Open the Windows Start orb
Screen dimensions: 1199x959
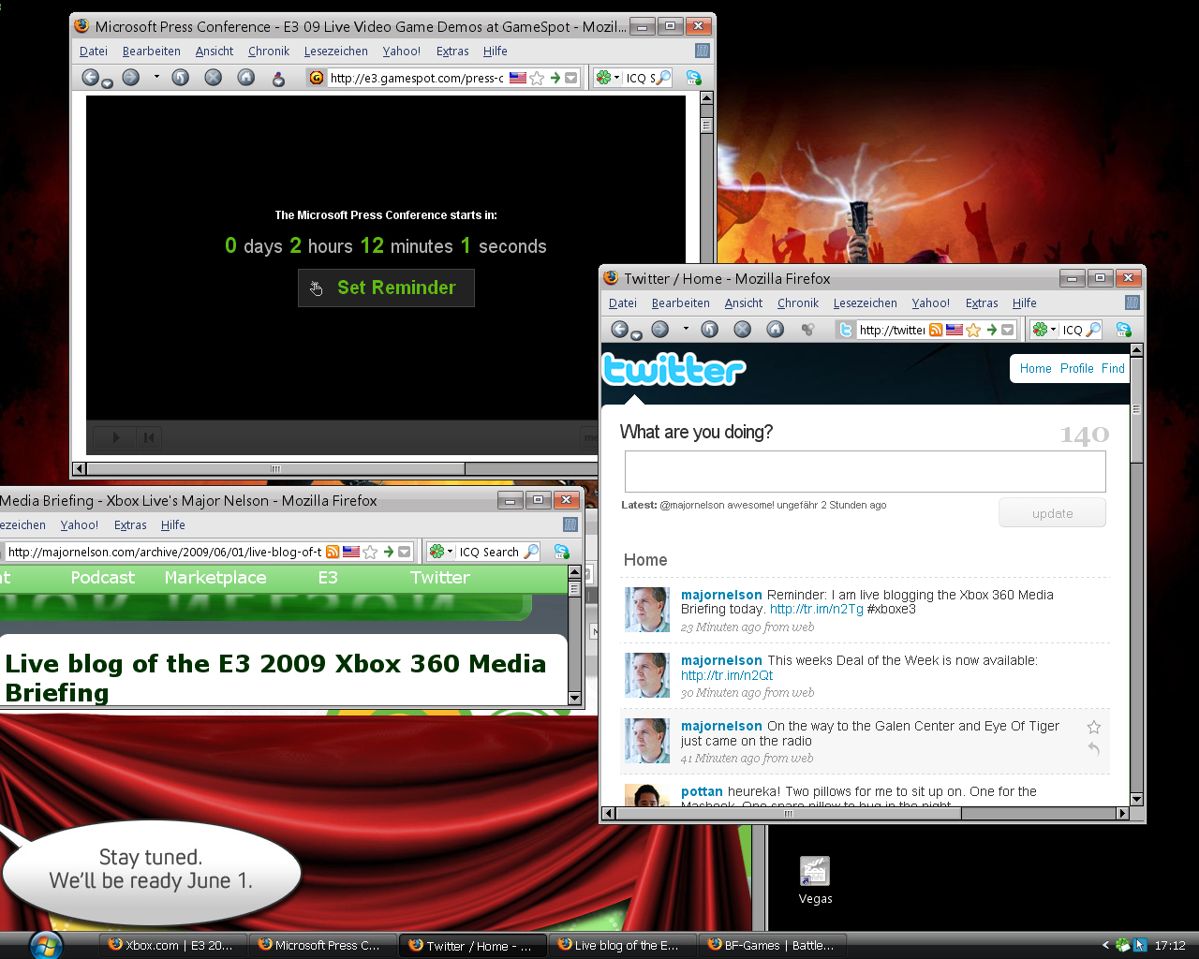coord(46,945)
